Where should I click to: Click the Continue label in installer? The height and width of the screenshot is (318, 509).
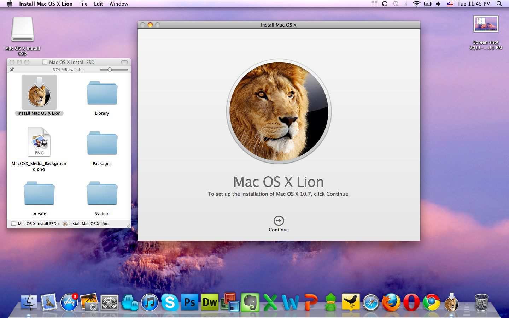tap(279, 230)
